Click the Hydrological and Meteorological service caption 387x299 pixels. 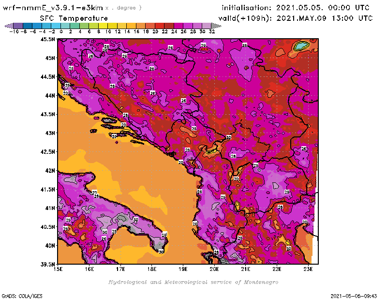point(193,282)
